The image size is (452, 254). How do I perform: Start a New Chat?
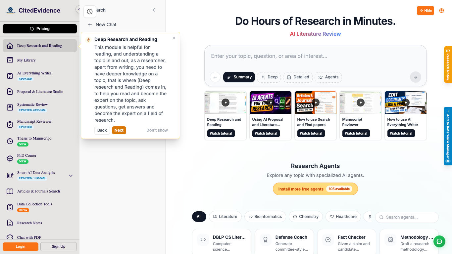102,24
